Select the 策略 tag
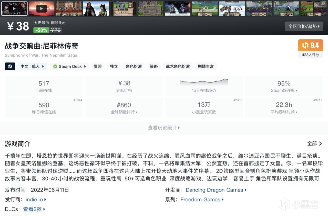The image size is (328, 216). coord(154,66)
